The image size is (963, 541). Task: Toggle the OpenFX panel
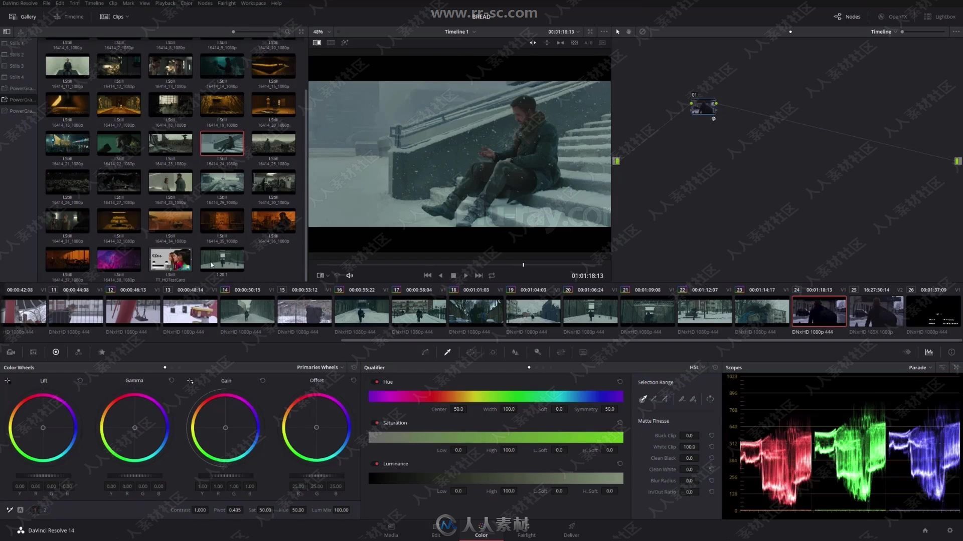tap(893, 17)
